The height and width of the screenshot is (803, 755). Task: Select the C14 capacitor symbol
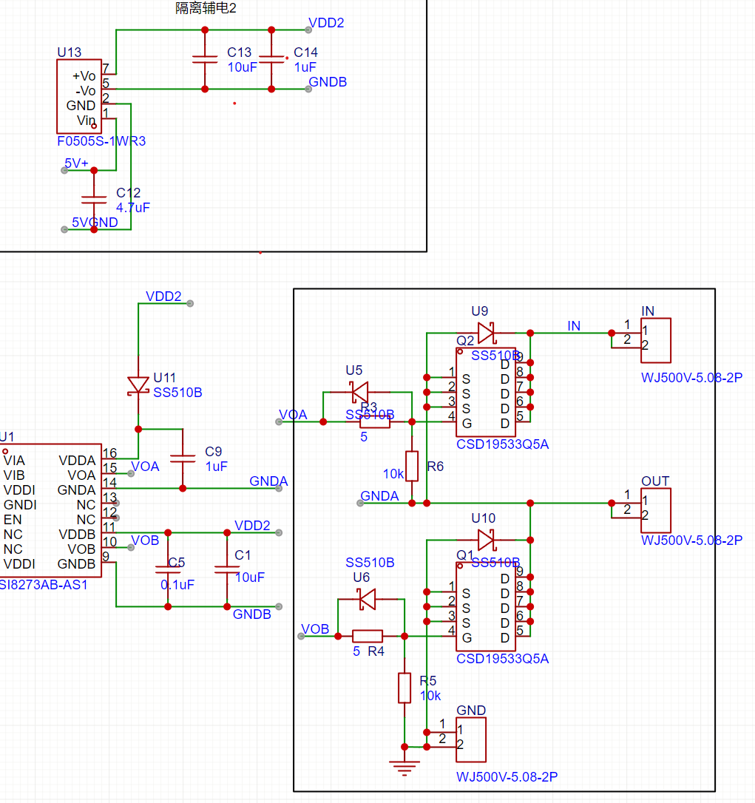tap(271, 59)
